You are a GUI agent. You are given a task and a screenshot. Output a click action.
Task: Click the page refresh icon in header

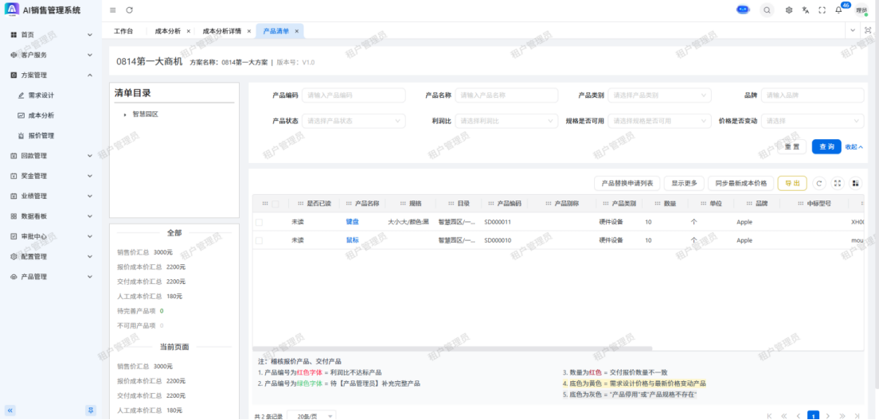[130, 10]
